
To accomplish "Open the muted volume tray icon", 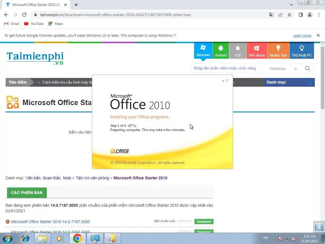I will (x=294, y=239).
